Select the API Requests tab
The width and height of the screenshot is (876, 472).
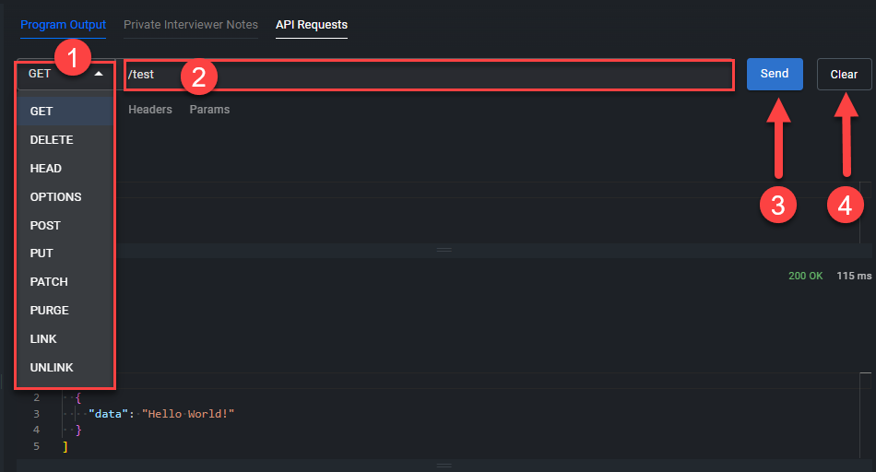312,25
